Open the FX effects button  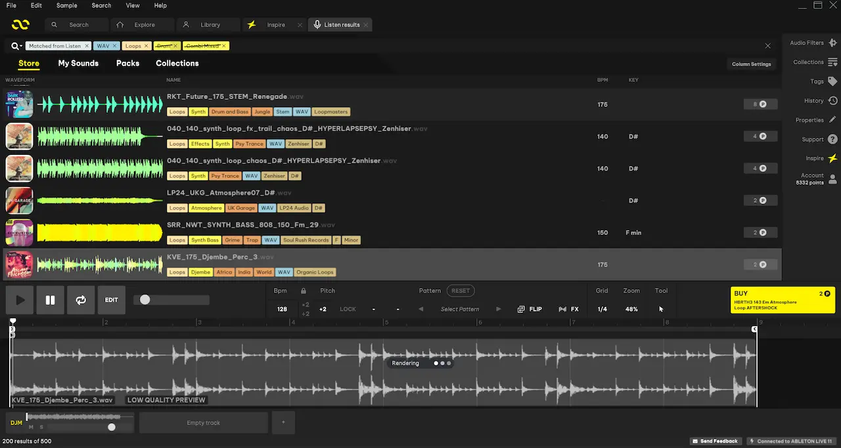[568, 309]
